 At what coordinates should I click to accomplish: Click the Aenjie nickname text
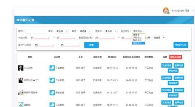tap(27, 68)
